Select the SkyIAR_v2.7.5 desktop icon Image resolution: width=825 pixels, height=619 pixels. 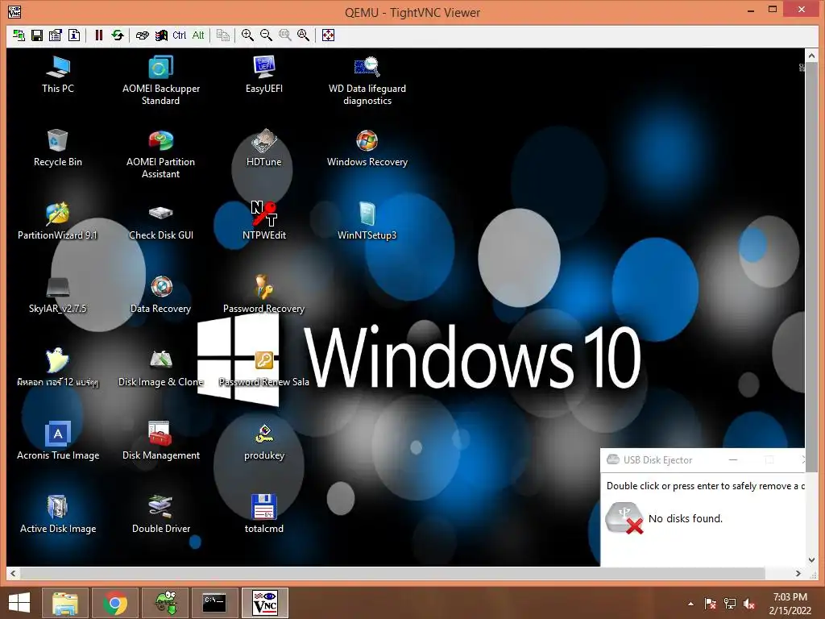click(58, 295)
